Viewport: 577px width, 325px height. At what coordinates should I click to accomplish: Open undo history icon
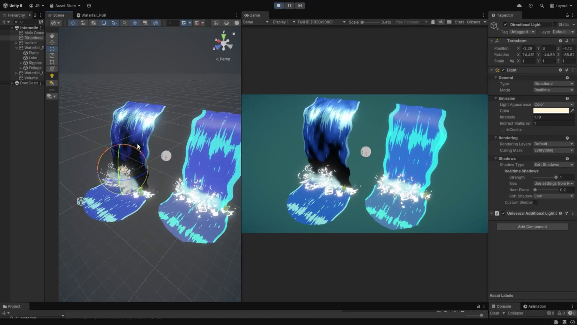(x=530, y=5)
